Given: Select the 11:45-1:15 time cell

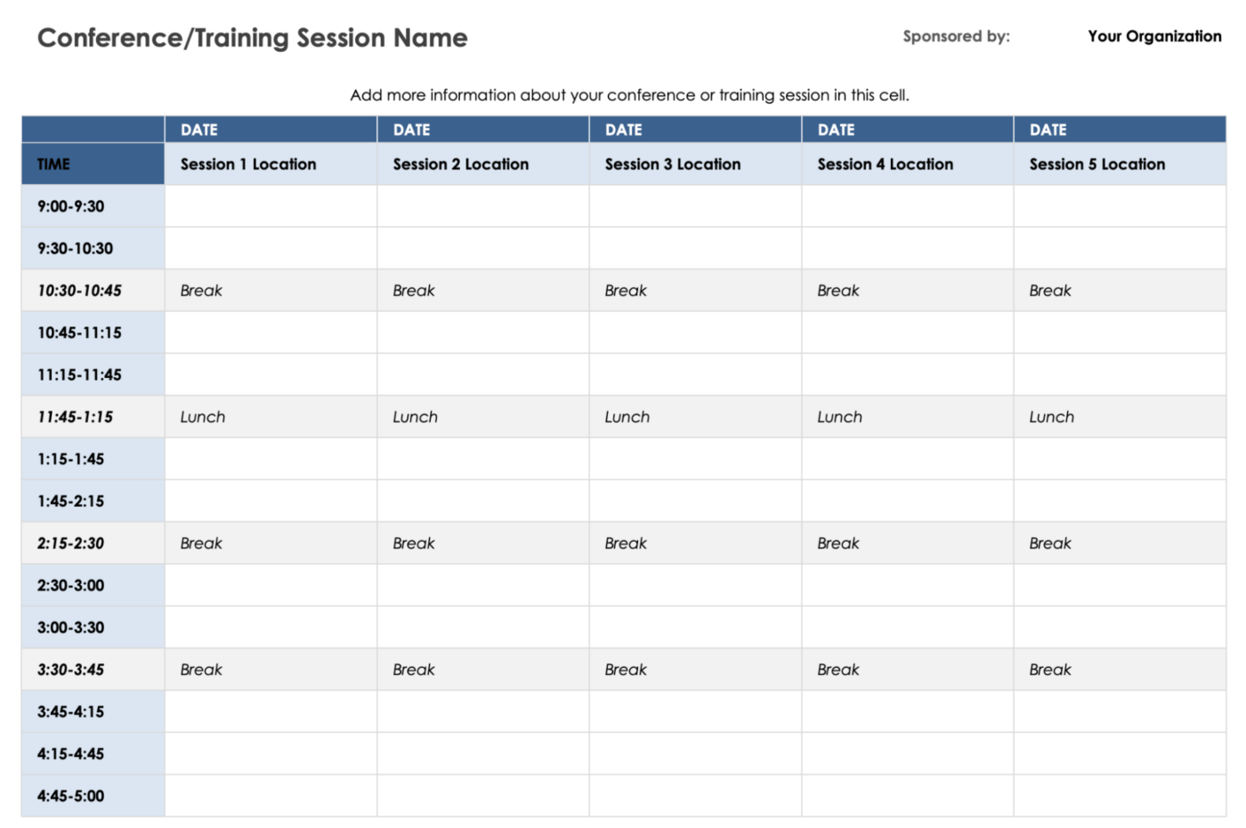Looking at the screenshot, I should (x=93, y=417).
